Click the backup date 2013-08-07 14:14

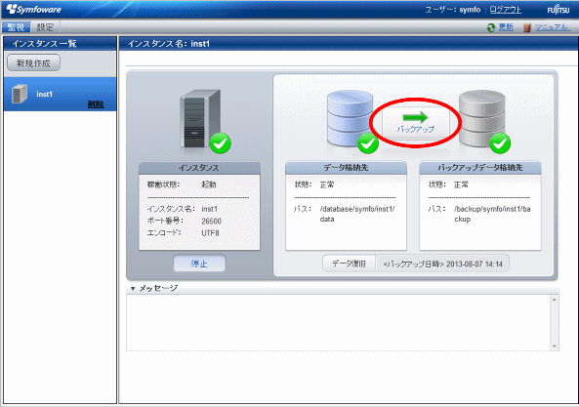point(475,265)
